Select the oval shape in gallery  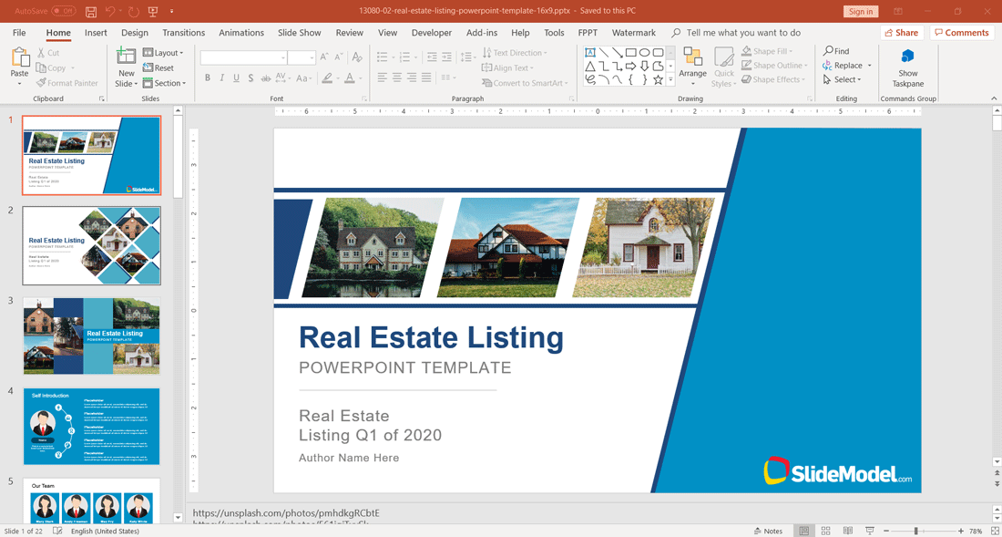[645, 52]
